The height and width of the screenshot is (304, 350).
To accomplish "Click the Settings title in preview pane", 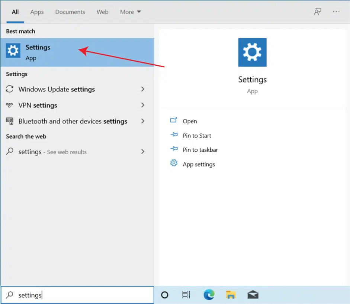I will pyautogui.click(x=252, y=80).
